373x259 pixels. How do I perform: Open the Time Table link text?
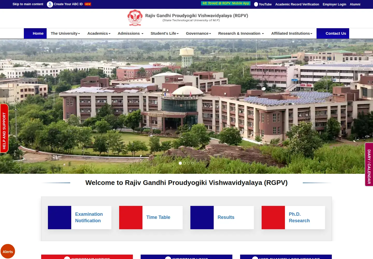pos(158,217)
